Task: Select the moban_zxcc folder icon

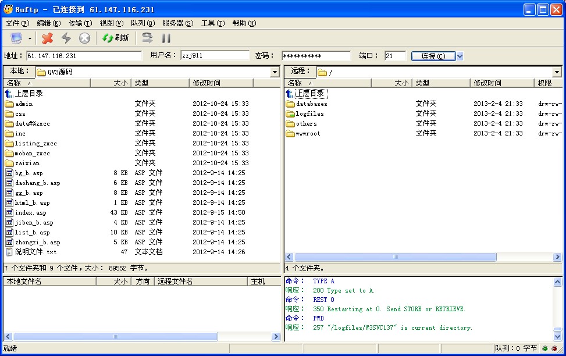Action: [x=9, y=153]
